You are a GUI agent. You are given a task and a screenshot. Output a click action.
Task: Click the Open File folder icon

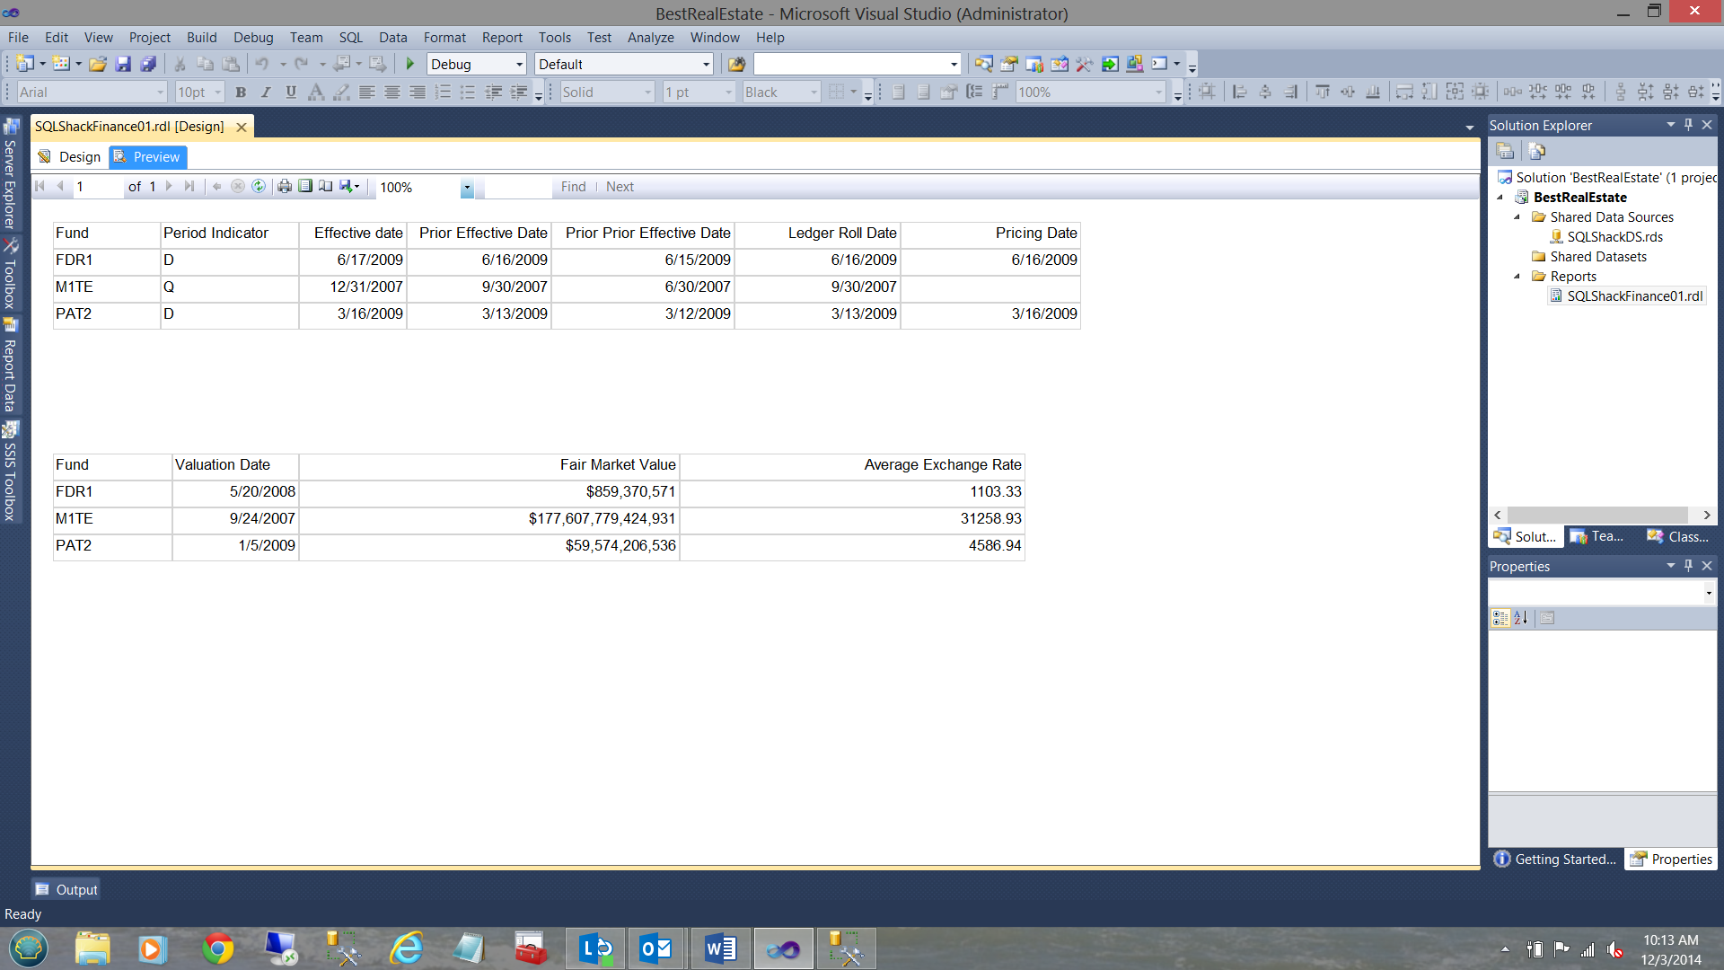98,64
